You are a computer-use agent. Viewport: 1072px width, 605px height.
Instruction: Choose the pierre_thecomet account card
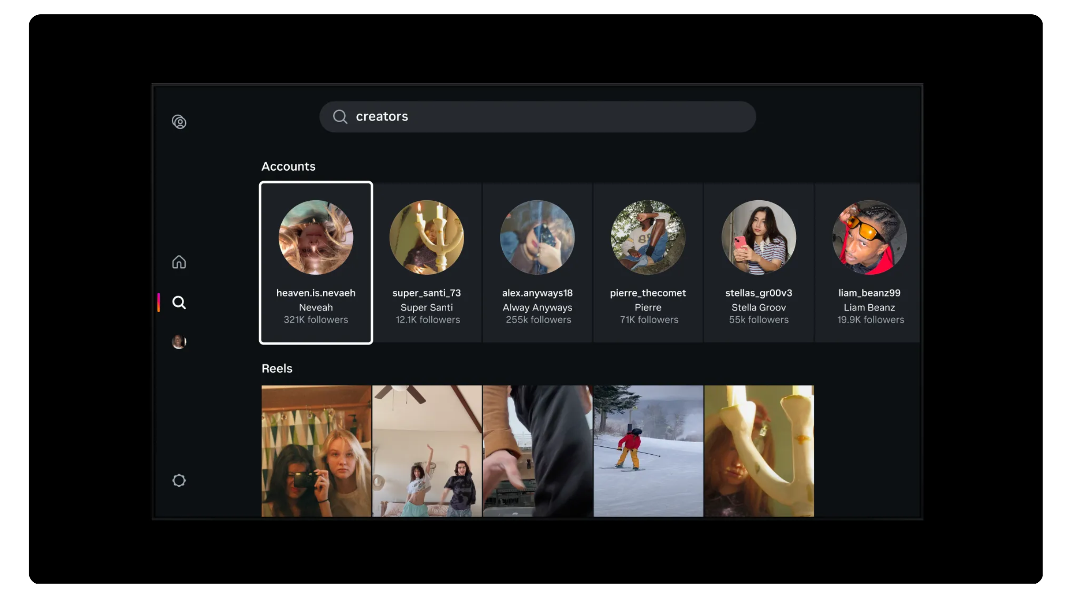pos(648,262)
